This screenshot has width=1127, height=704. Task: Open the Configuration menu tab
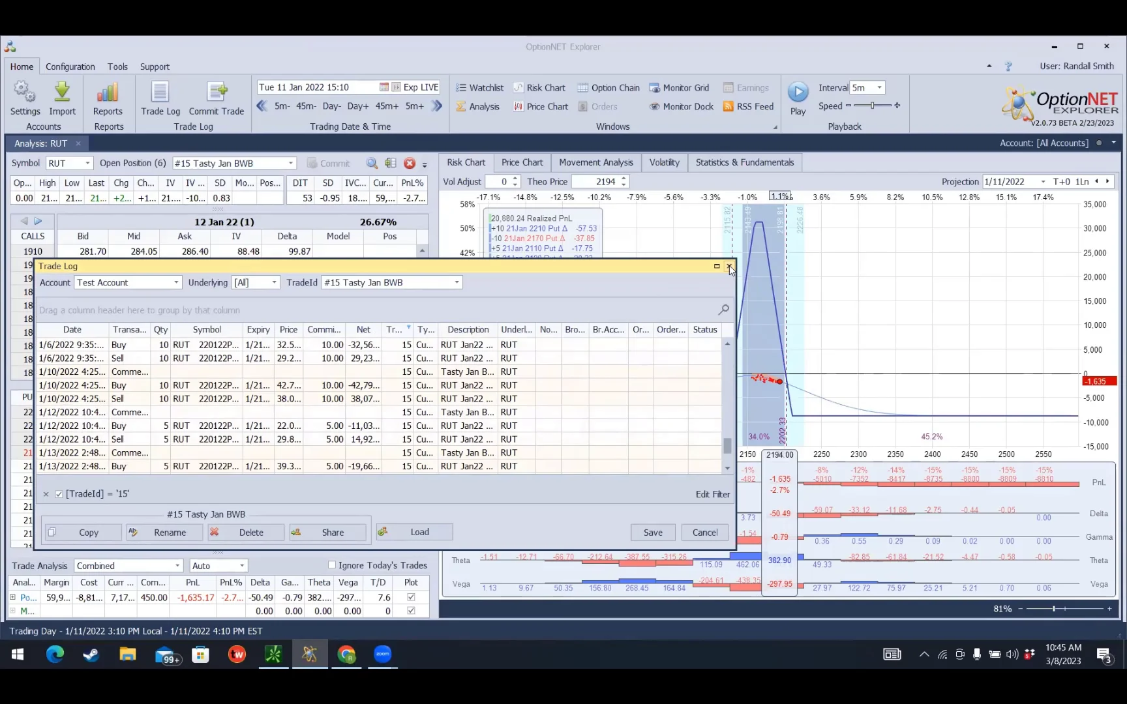(70, 66)
